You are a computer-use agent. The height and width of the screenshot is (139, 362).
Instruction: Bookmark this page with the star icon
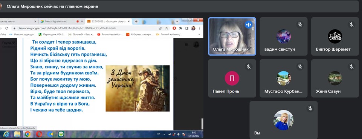[x=166, y=28]
